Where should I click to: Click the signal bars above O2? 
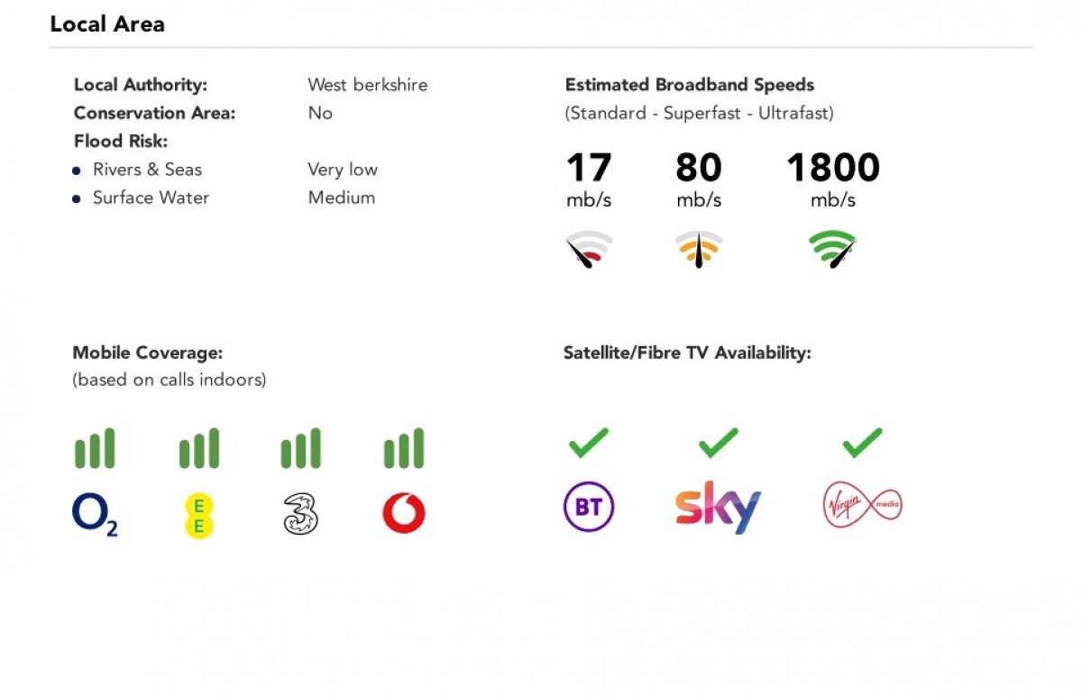click(x=95, y=448)
